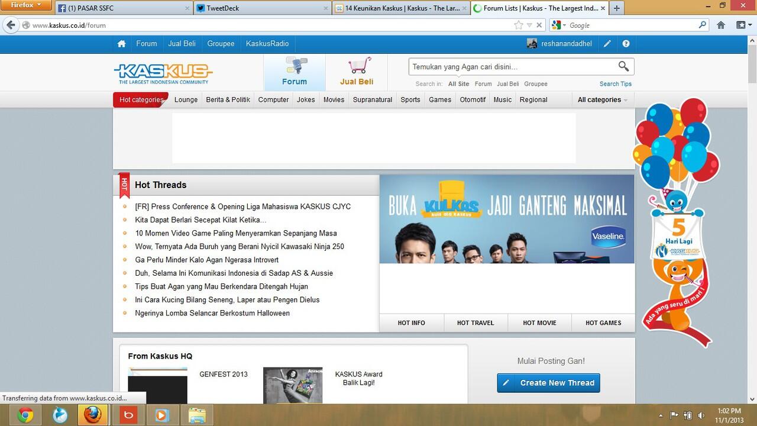Image resolution: width=757 pixels, height=426 pixels.
Task: Open the Supranatural category
Action: click(x=373, y=99)
